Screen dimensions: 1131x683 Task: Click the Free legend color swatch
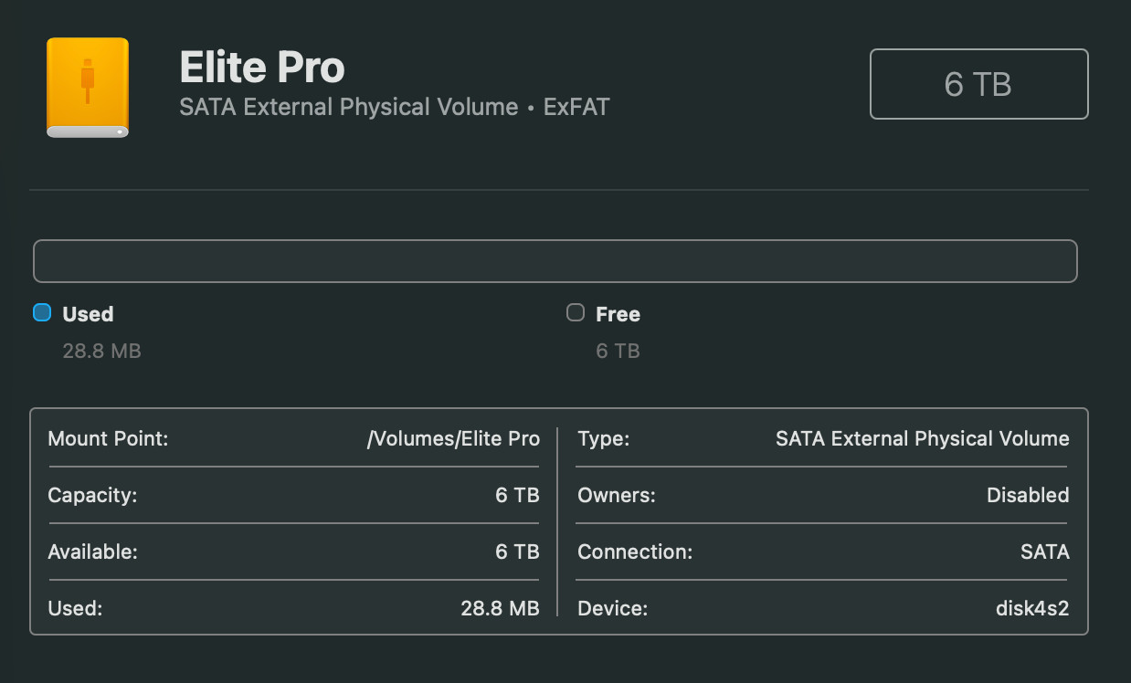(x=576, y=313)
